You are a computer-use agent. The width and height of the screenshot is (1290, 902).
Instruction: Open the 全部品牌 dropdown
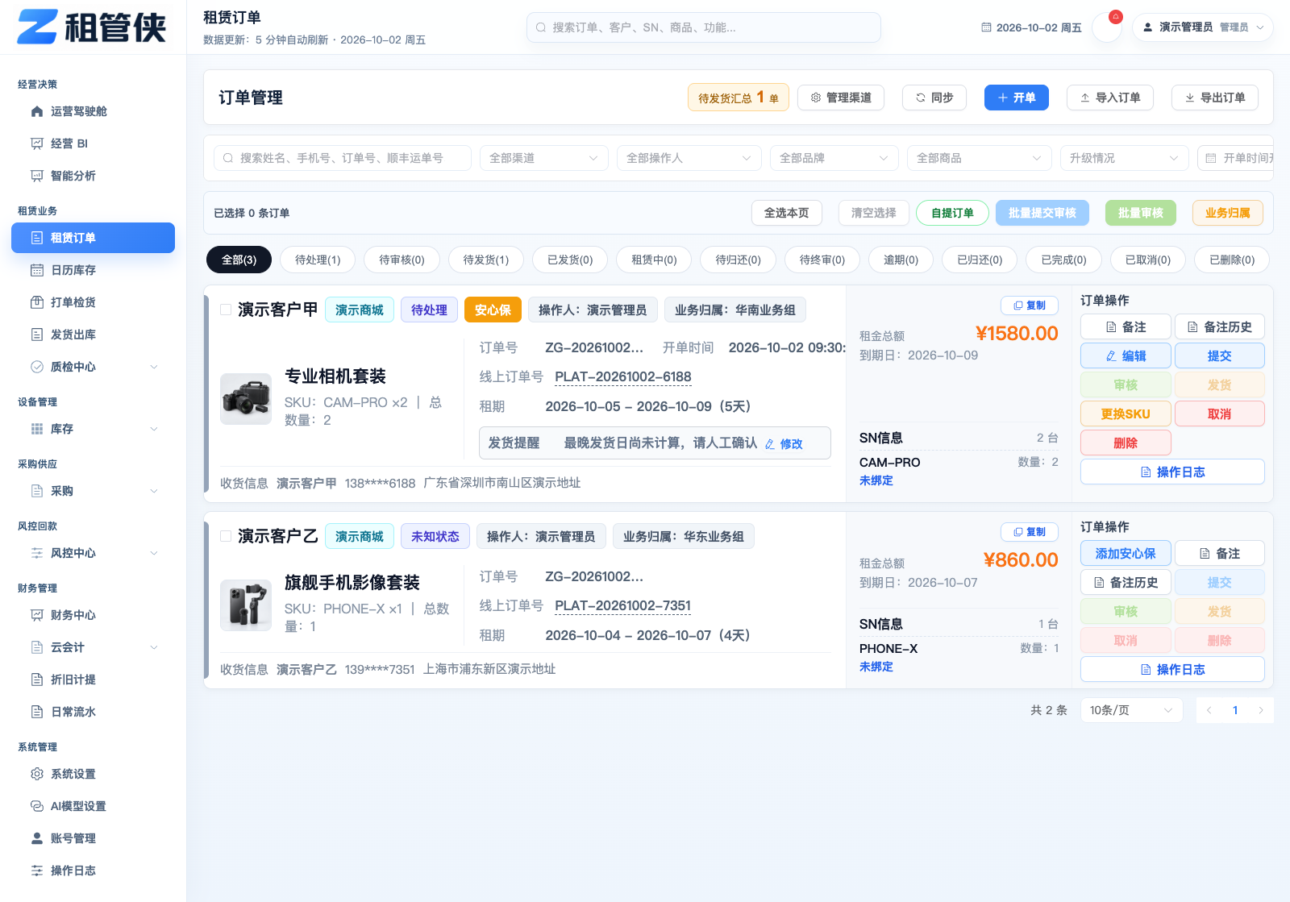click(x=834, y=158)
